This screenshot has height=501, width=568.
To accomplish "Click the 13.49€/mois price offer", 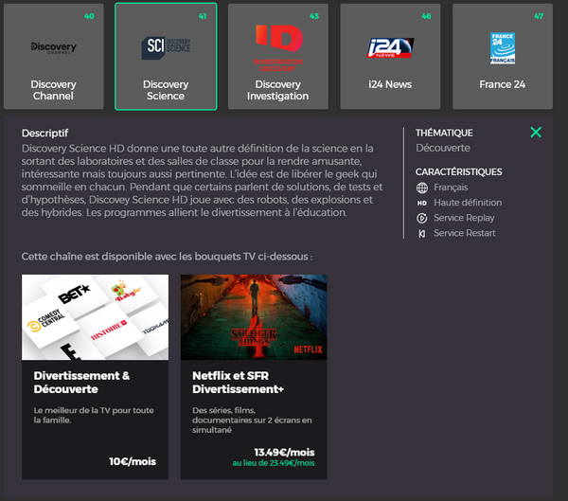I will tap(285, 452).
